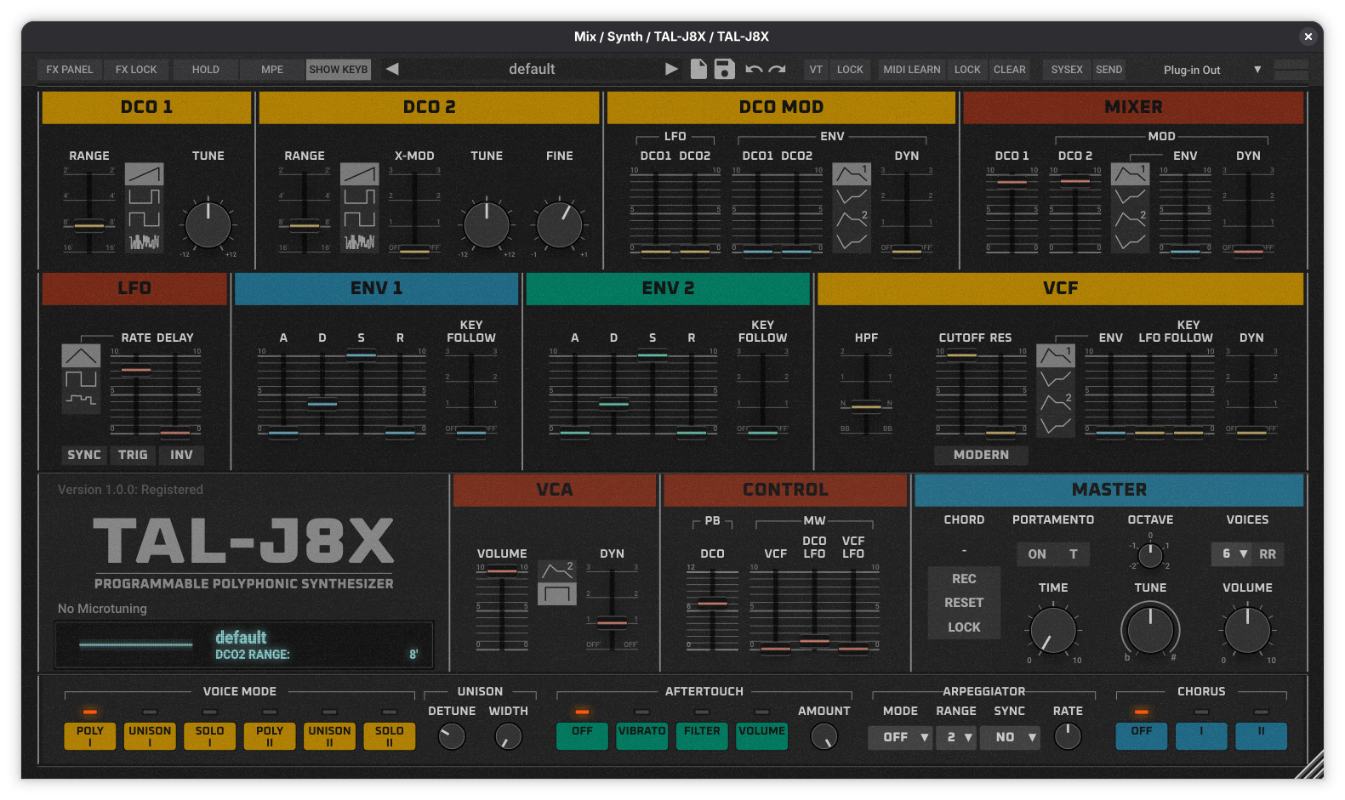
Task: Click the new preset page icon
Action: pos(698,70)
